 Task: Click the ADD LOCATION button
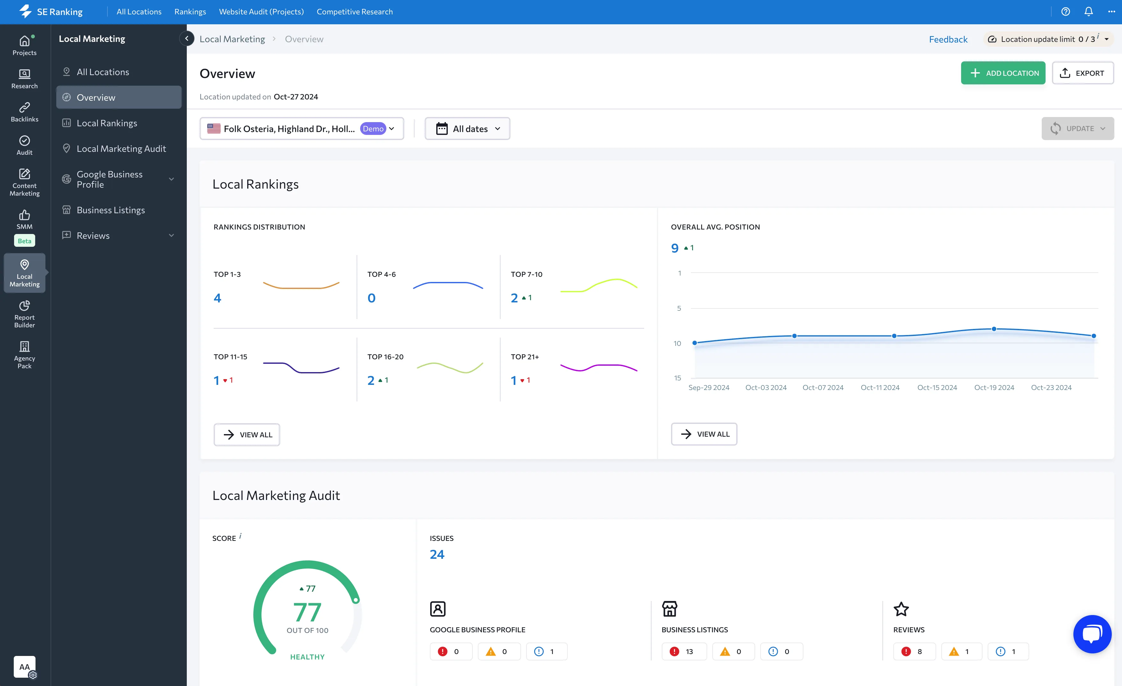tap(1003, 73)
